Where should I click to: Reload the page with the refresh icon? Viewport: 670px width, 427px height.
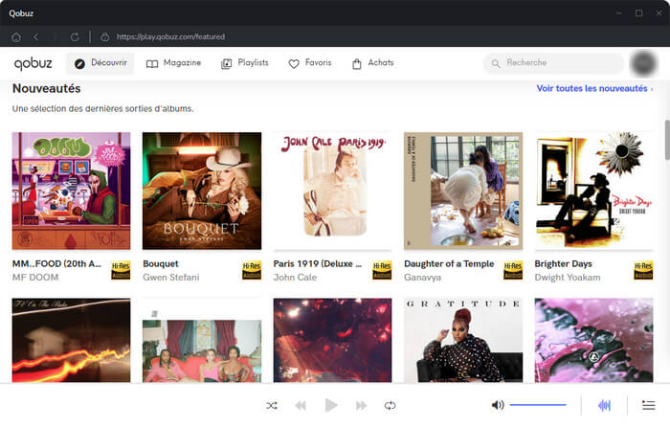pyautogui.click(x=75, y=36)
